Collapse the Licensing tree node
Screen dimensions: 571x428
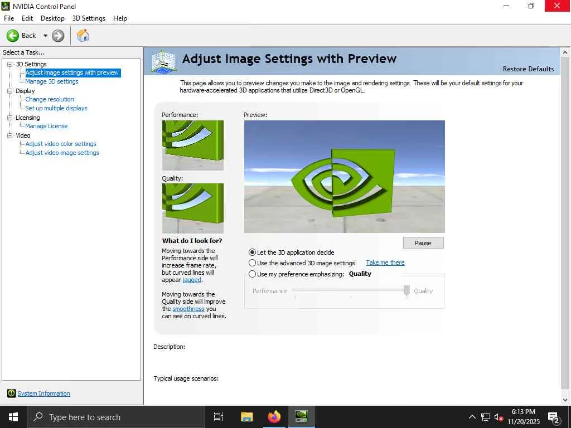10,118
